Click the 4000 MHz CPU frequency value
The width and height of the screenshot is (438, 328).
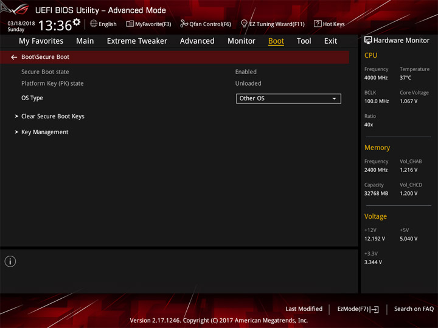[376, 78]
